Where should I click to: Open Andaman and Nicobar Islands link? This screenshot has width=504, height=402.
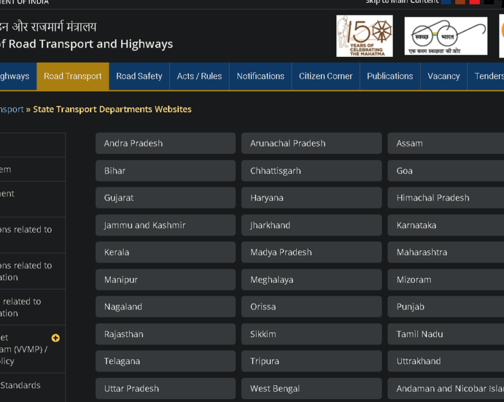click(x=446, y=388)
